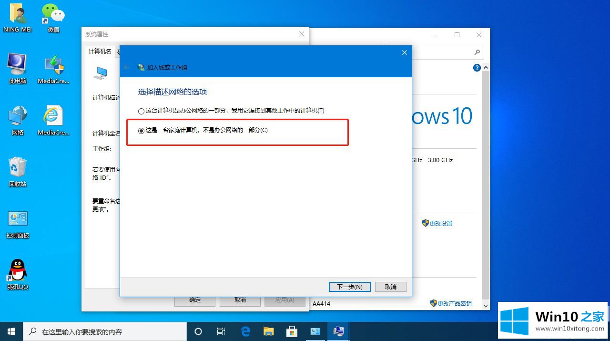Image resolution: width=610 pixels, height=341 pixels.
Task: Click the blue help question mark icon
Action: coord(477,68)
